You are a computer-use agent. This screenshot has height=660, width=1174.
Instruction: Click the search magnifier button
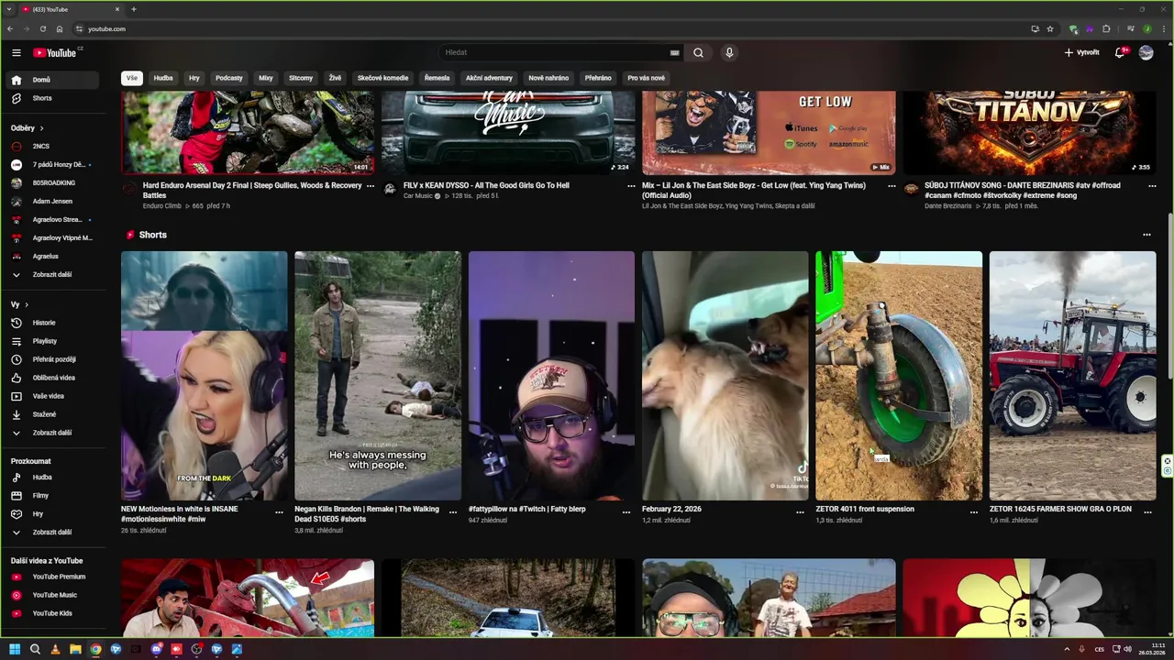pos(698,52)
